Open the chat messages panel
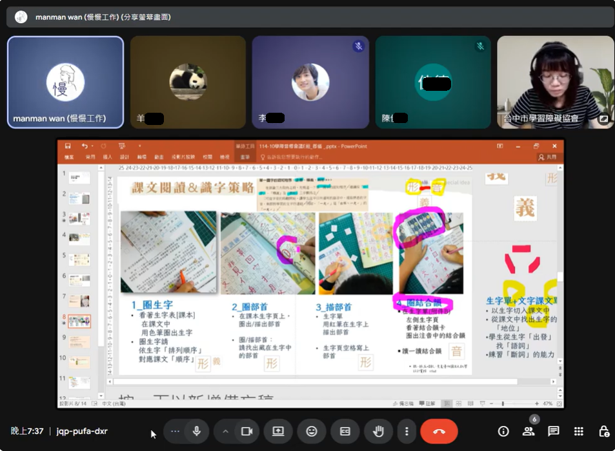Image resolution: width=615 pixels, height=451 pixels. (554, 432)
